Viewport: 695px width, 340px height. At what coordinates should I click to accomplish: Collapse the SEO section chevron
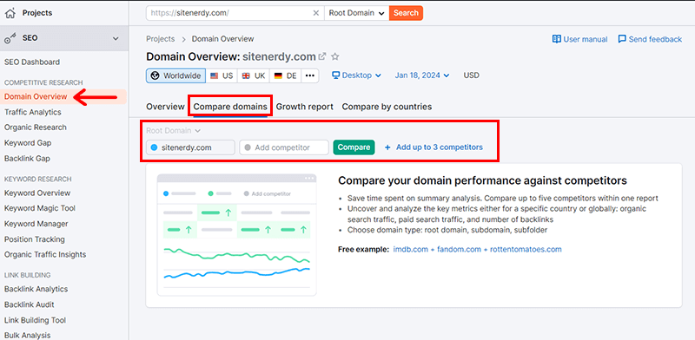(x=116, y=38)
